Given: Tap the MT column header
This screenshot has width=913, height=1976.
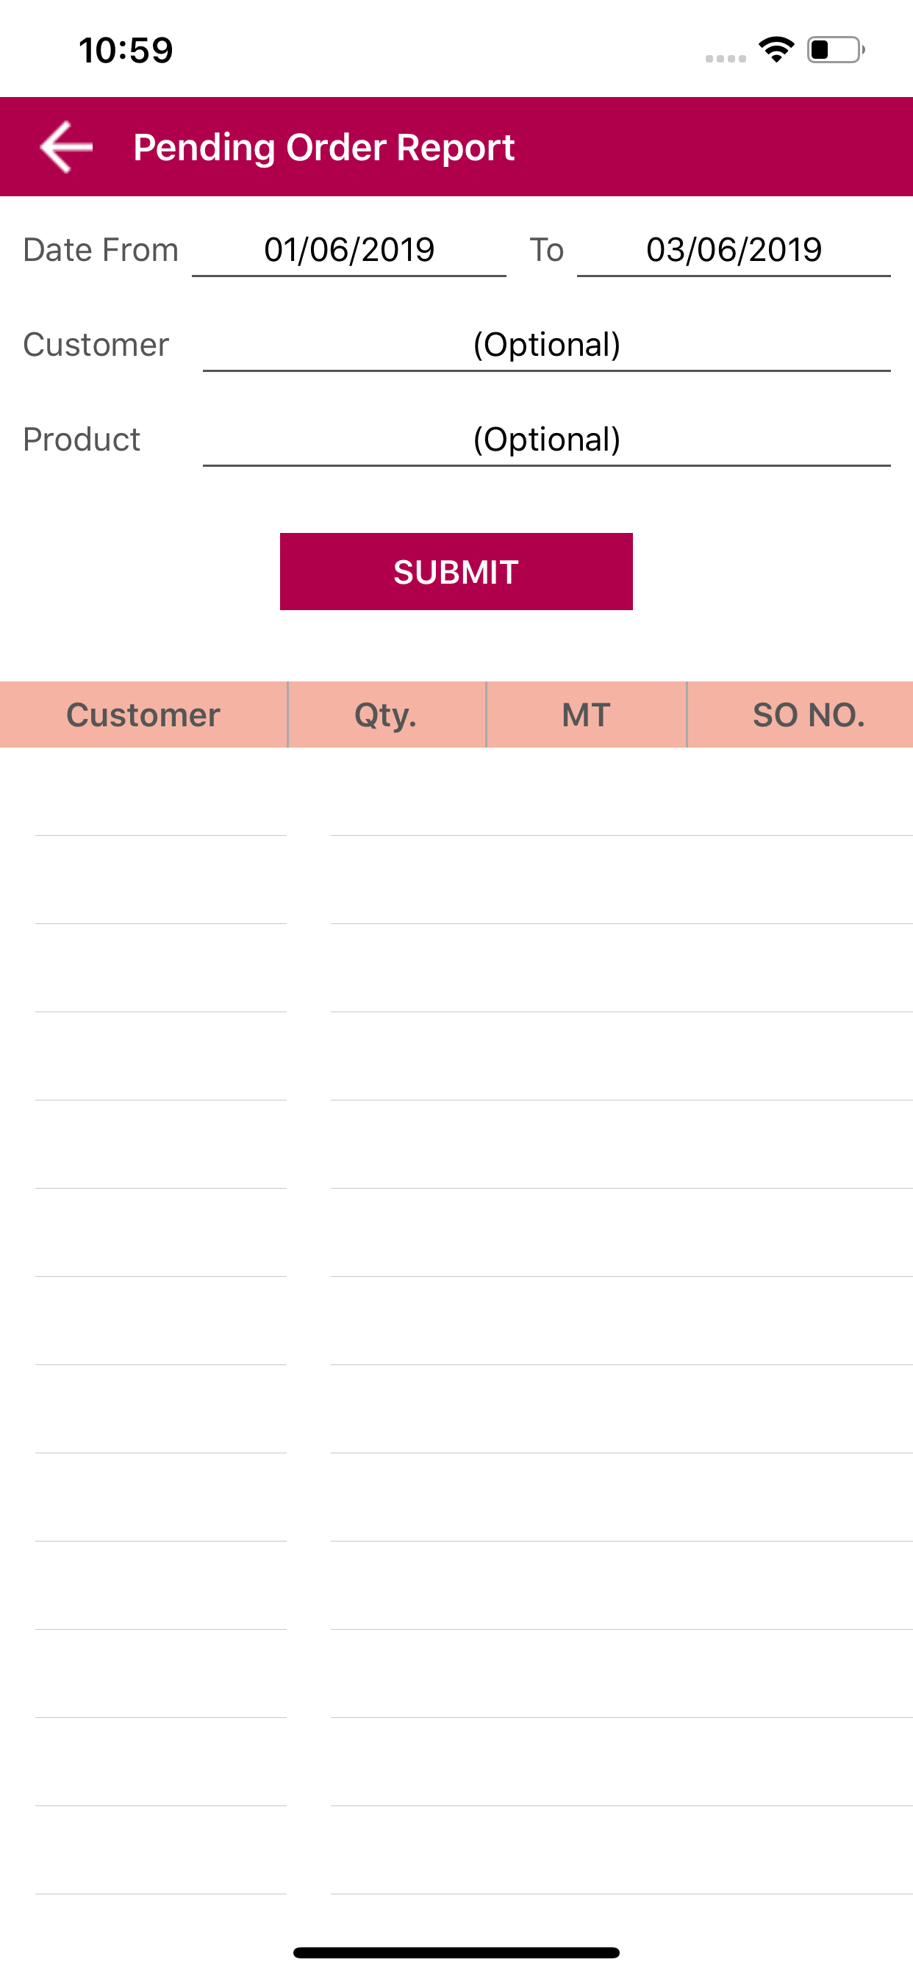Looking at the screenshot, I should [586, 714].
